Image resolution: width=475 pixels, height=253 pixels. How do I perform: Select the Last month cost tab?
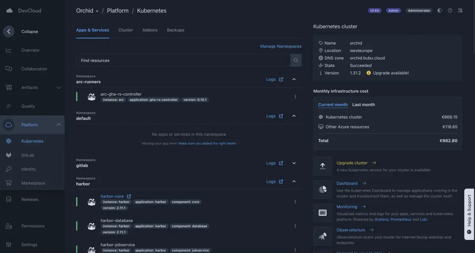point(363,105)
